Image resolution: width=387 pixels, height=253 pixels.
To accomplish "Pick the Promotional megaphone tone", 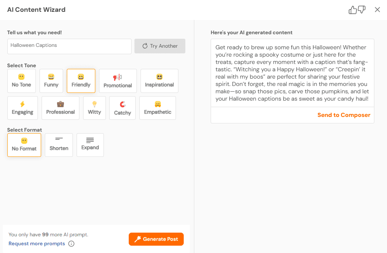I will [118, 81].
